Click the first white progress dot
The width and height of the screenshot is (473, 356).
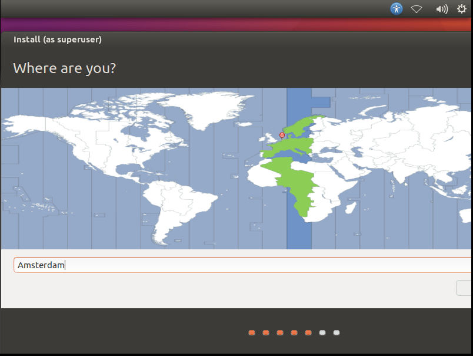point(322,333)
